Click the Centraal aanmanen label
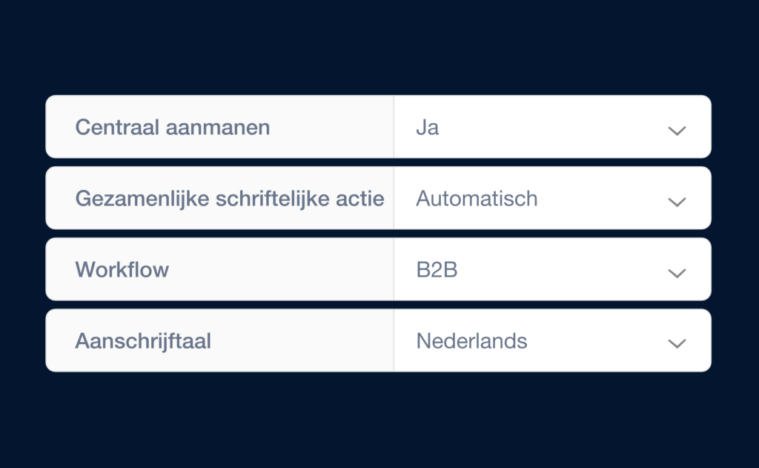Viewport: 759px width, 468px height. tap(172, 127)
